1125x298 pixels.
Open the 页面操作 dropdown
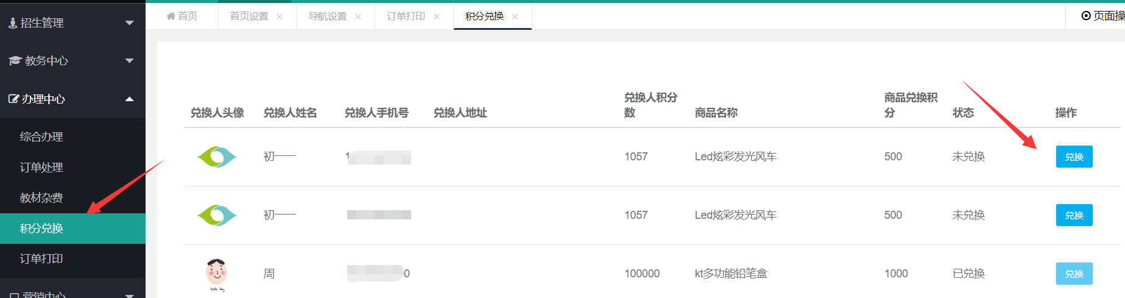(1102, 16)
